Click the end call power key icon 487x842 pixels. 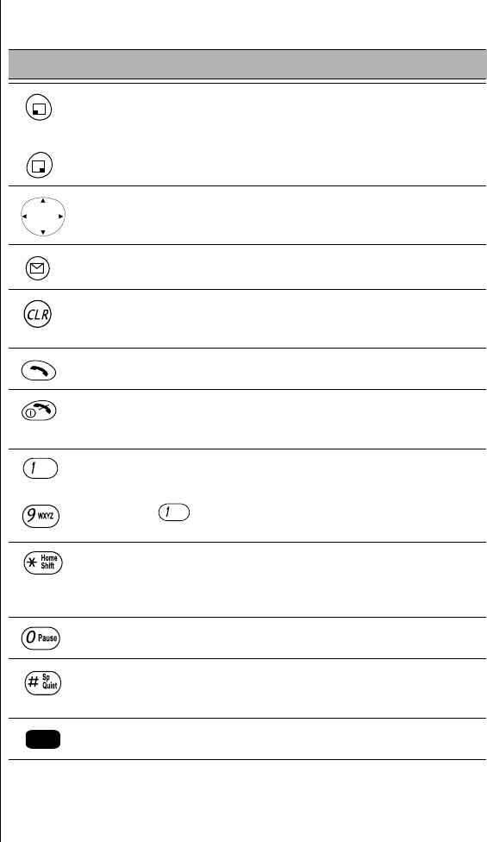(x=39, y=411)
